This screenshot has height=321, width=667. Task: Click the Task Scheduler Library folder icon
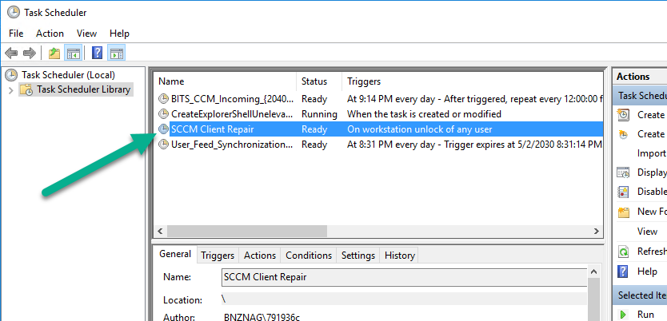tap(27, 89)
